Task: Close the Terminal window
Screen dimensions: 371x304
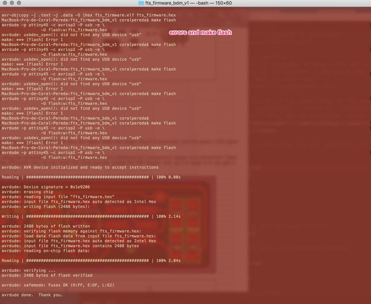Action: tap(5, 3)
